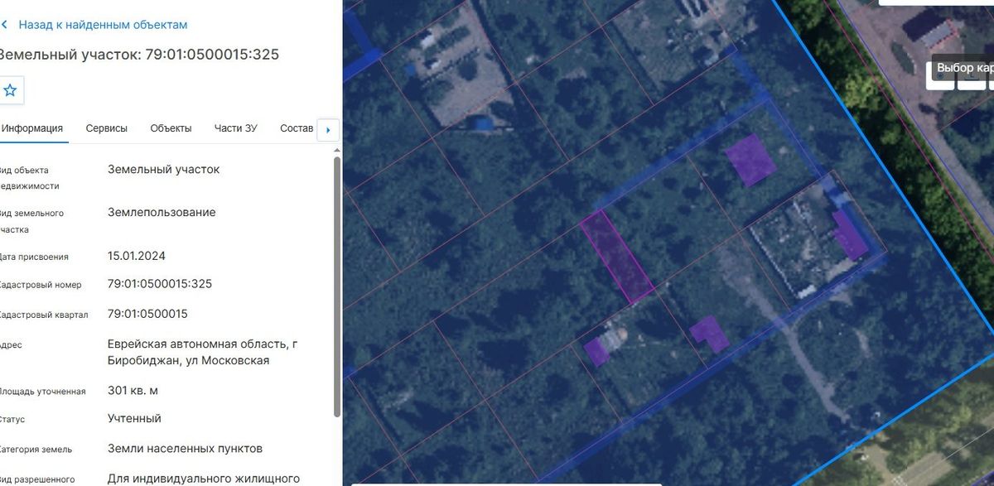Screen dimensions: 994x486
Task: Select the status value Учтенный
Action: coord(134,418)
